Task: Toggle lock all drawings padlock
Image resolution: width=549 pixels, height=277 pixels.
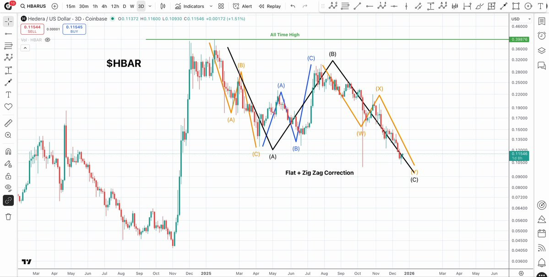Action: coord(8,176)
